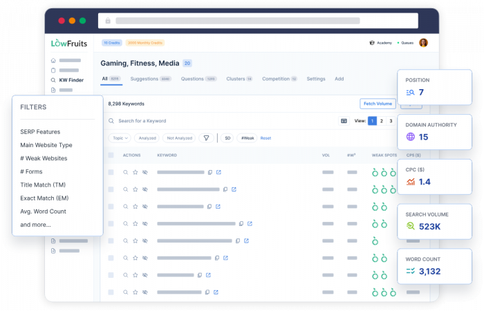
Task: Hide the first keyword with the eye icon
Action: click(x=145, y=172)
